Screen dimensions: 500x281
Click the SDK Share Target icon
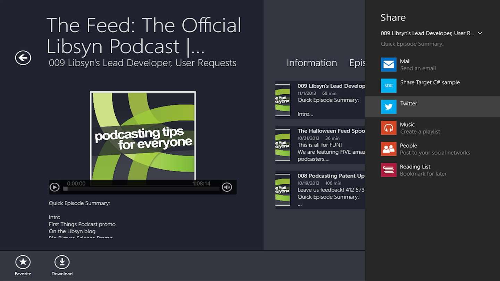(x=389, y=86)
